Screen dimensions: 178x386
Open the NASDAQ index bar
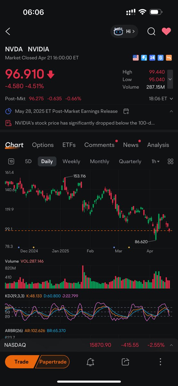[89, 345]
